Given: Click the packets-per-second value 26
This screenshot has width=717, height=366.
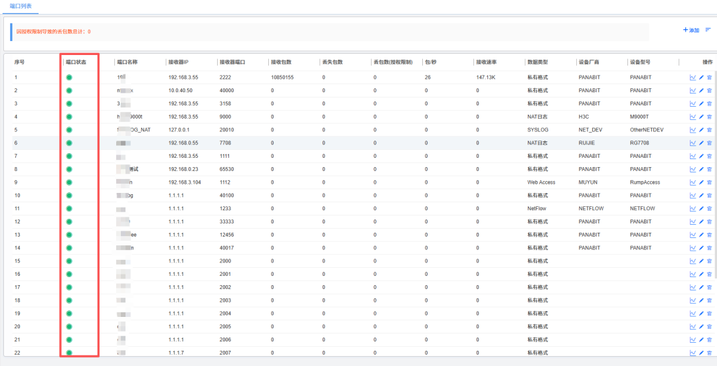Looking at the screenshot, I should tap(428, 78).
